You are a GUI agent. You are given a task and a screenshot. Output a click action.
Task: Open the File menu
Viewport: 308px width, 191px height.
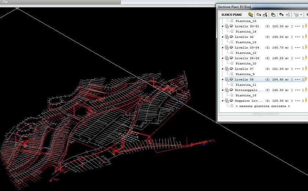pos(5,2)
